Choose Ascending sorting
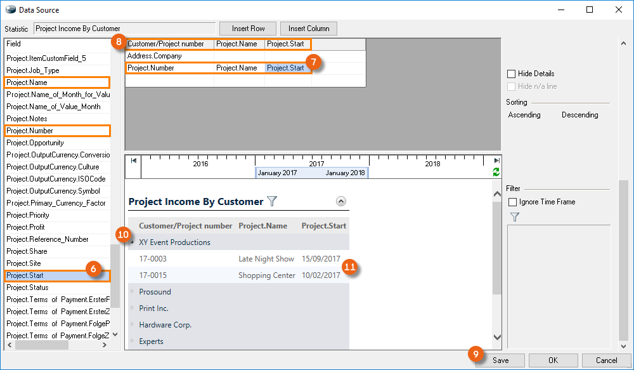The image size is (634, 370). coord(524,115)
